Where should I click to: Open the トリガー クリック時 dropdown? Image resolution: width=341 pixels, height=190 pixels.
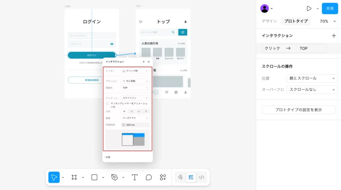tap(135, 71)
